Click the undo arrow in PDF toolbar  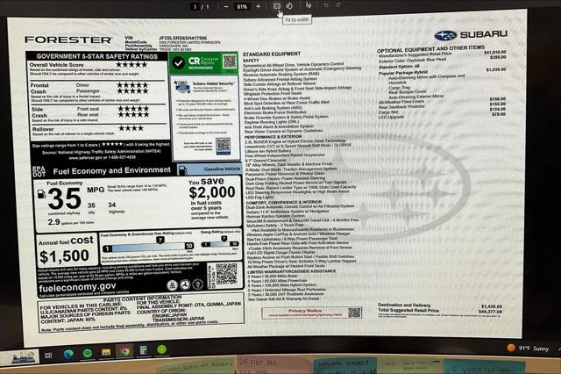click(325, 5)
